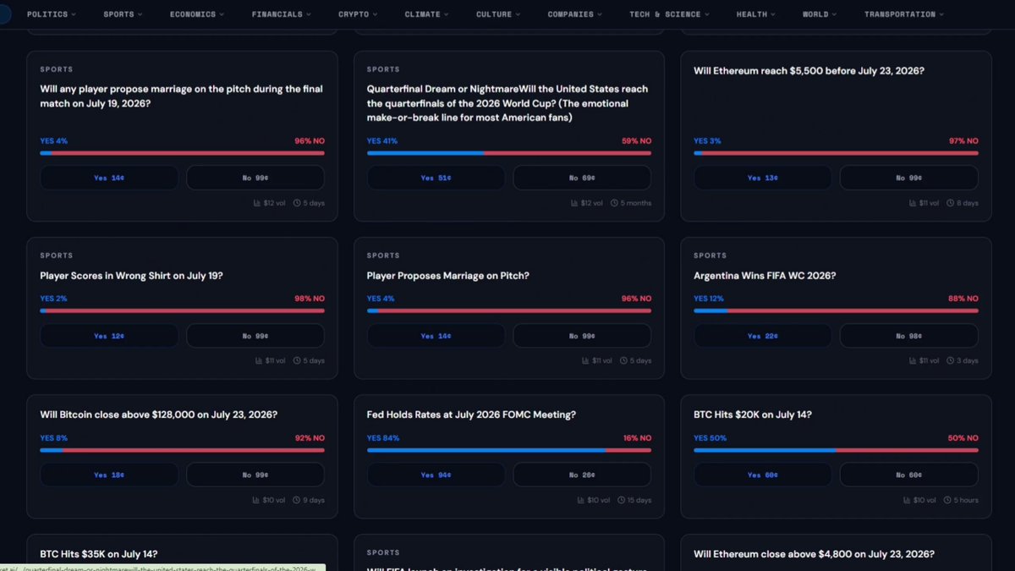Screen dimensions: 1015x571
Task: Click volume icon on Quarterfinal Dream or Nightmare card
Action: [573, 203]
